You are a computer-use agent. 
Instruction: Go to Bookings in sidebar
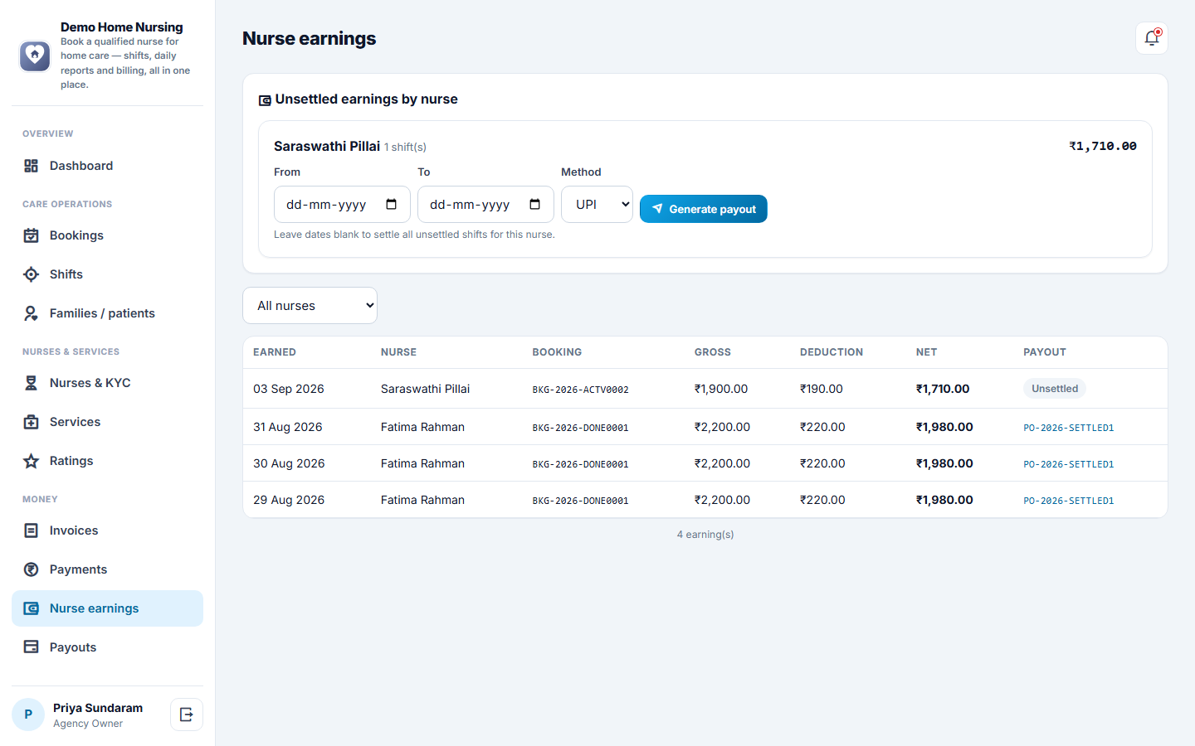(107, 235)
